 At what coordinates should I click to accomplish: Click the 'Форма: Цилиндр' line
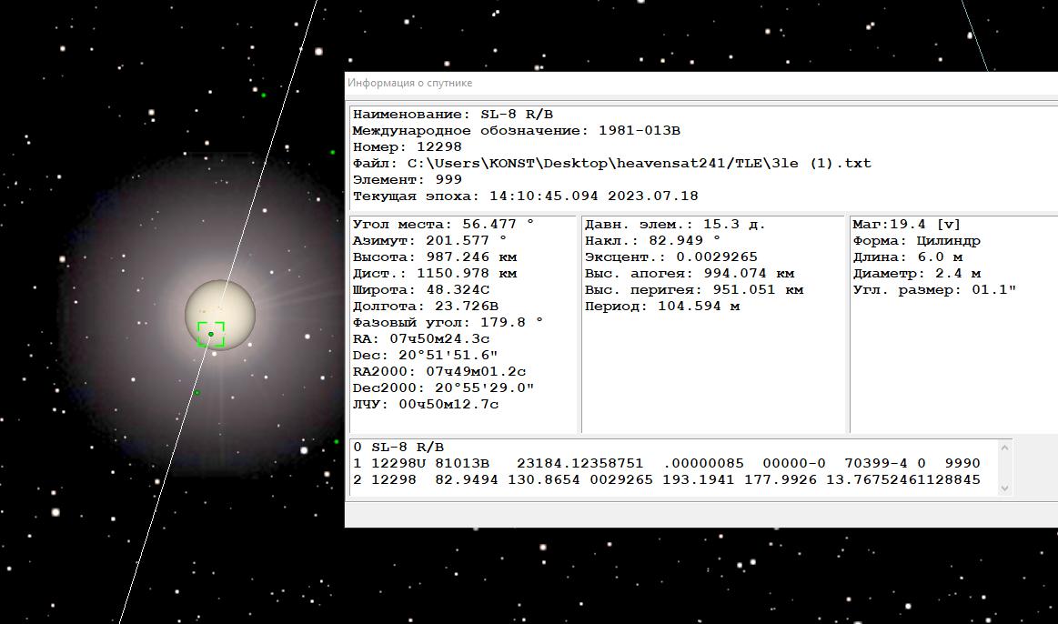pos(916,240)
